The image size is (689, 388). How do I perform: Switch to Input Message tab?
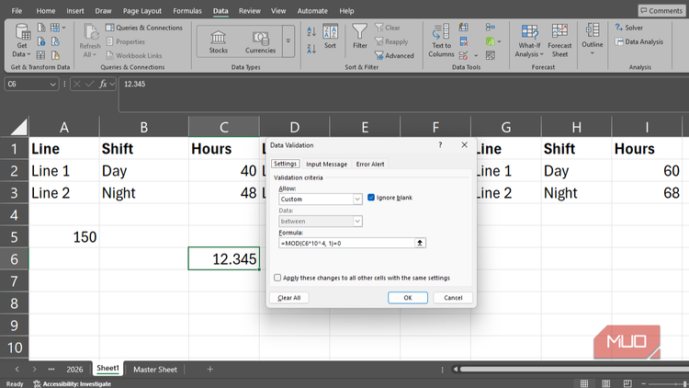[x=326, y=164]
